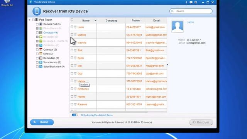Viewport: 247px width, 139px height.
Task: Tick the checkbox for Rayenna
Action: 72,104
